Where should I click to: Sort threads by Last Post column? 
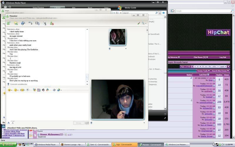point(203,75)
